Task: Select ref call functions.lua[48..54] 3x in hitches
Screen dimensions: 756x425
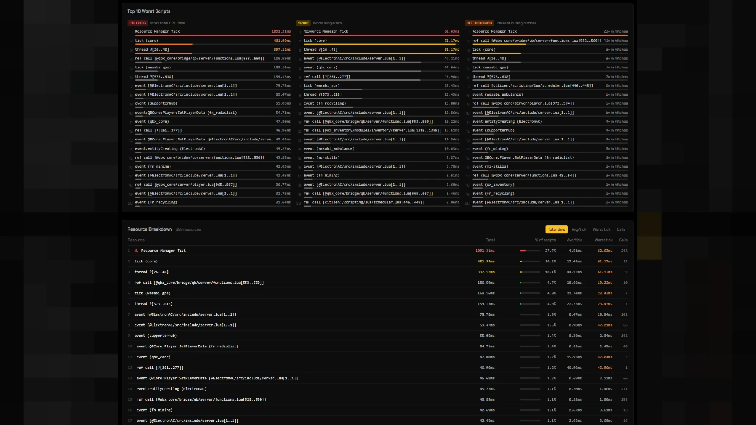Action: (547, 176)
